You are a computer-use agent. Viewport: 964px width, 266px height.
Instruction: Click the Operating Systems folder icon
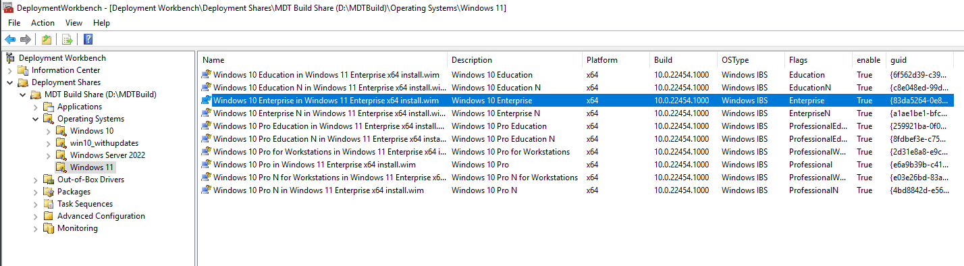(x=49, y=119)
